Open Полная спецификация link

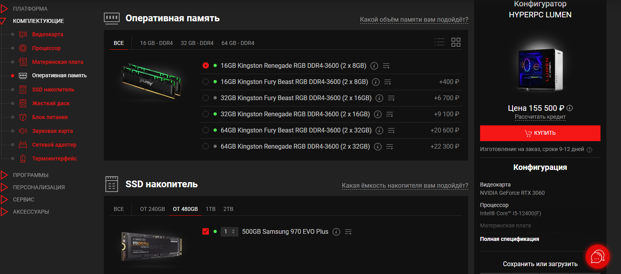509,239
